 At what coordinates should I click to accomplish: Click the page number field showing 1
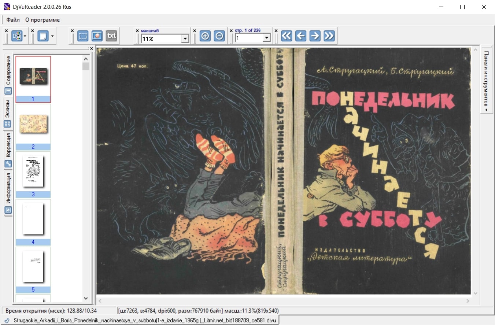click(249, 38)
